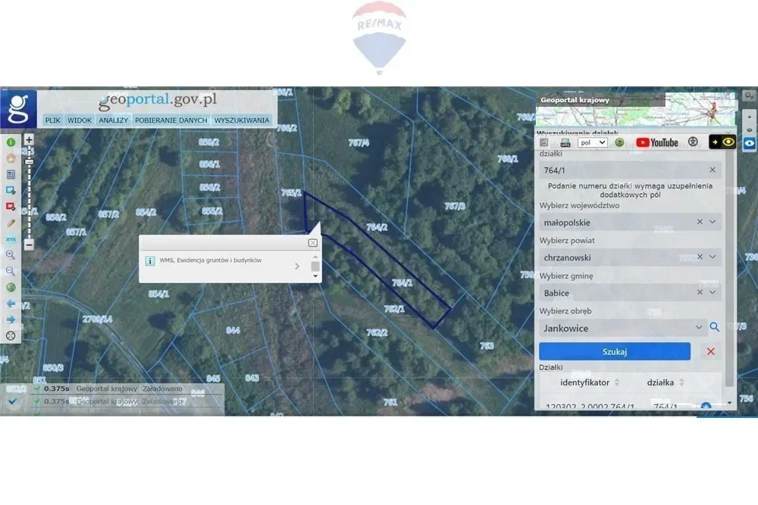Screen dimensions: 758x505
Task: Toggle the Geoportal krajowy layer checkmark
Action: [36, 389]
